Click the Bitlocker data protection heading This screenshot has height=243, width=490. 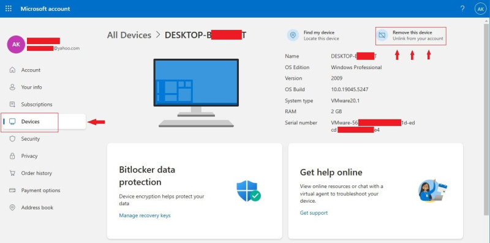coord(147,176)
